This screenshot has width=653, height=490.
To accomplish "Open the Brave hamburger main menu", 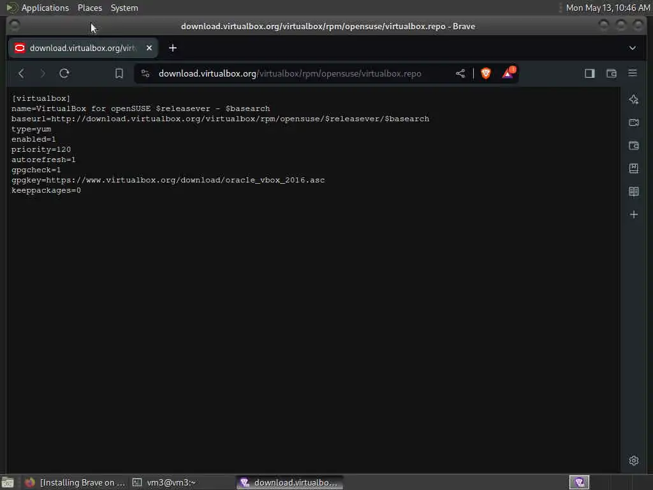I will 633,73.
